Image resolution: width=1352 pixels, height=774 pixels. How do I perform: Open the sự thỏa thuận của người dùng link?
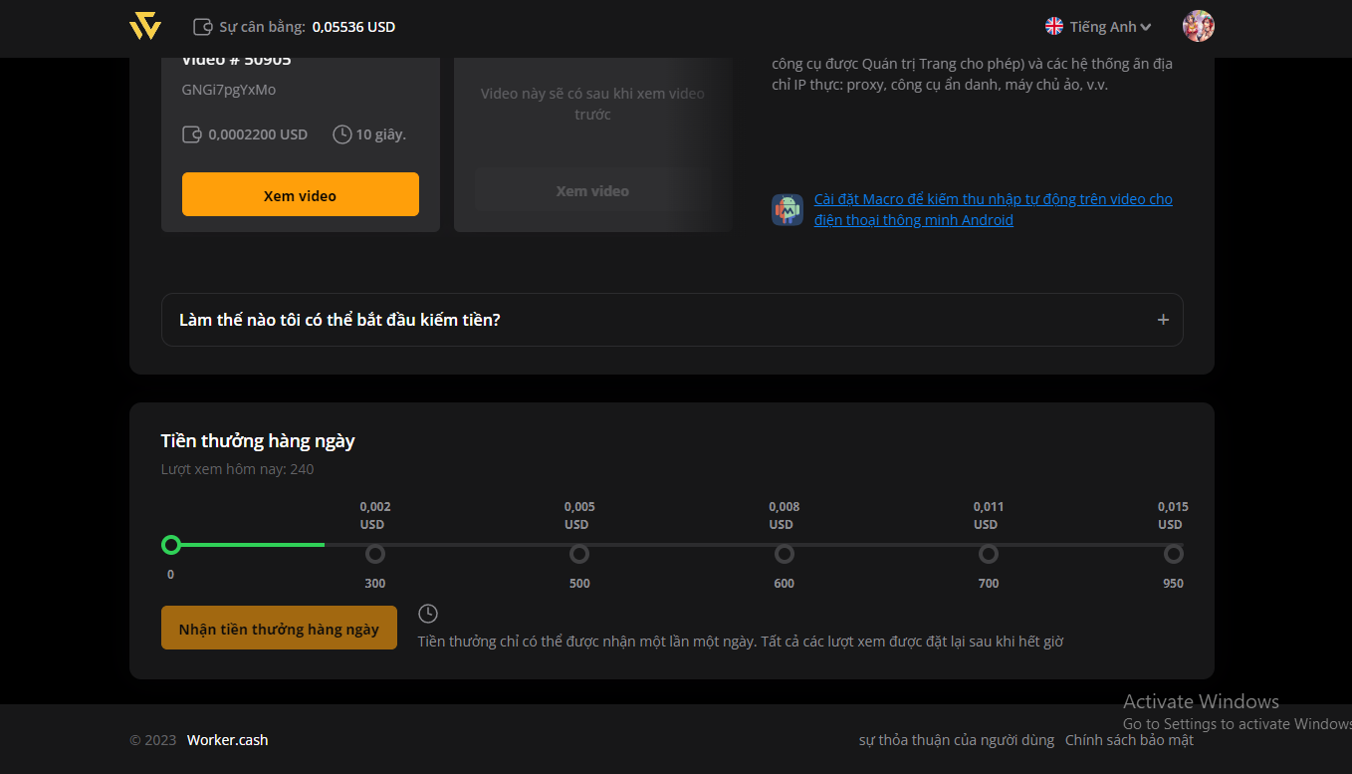click(956, 740)
